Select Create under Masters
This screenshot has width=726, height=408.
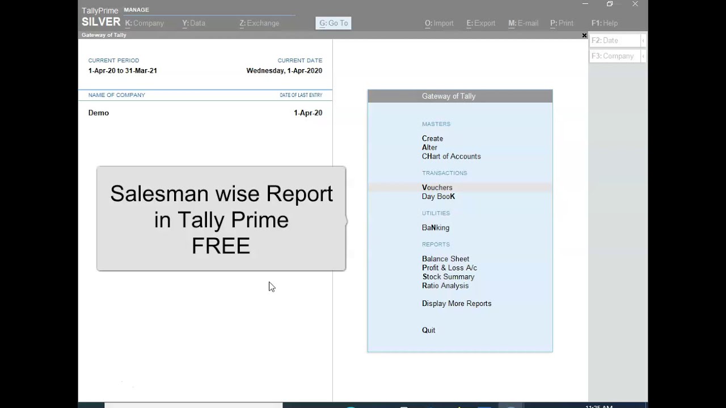(432, 138)
